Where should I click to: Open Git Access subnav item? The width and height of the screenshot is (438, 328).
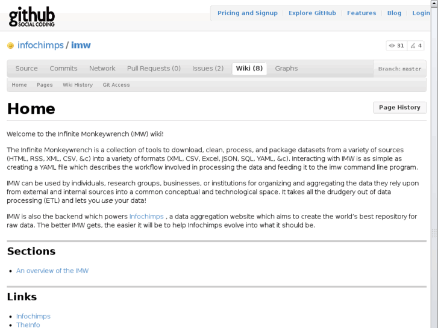pyautogui.click(x=116, y=85)
